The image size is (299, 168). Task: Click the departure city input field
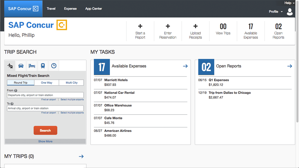pos(45,95)
